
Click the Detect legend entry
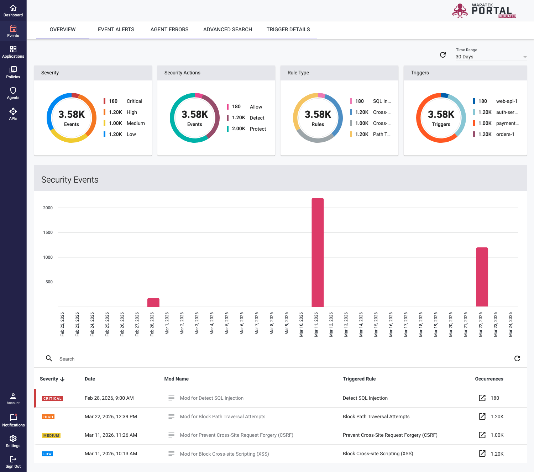246,118
